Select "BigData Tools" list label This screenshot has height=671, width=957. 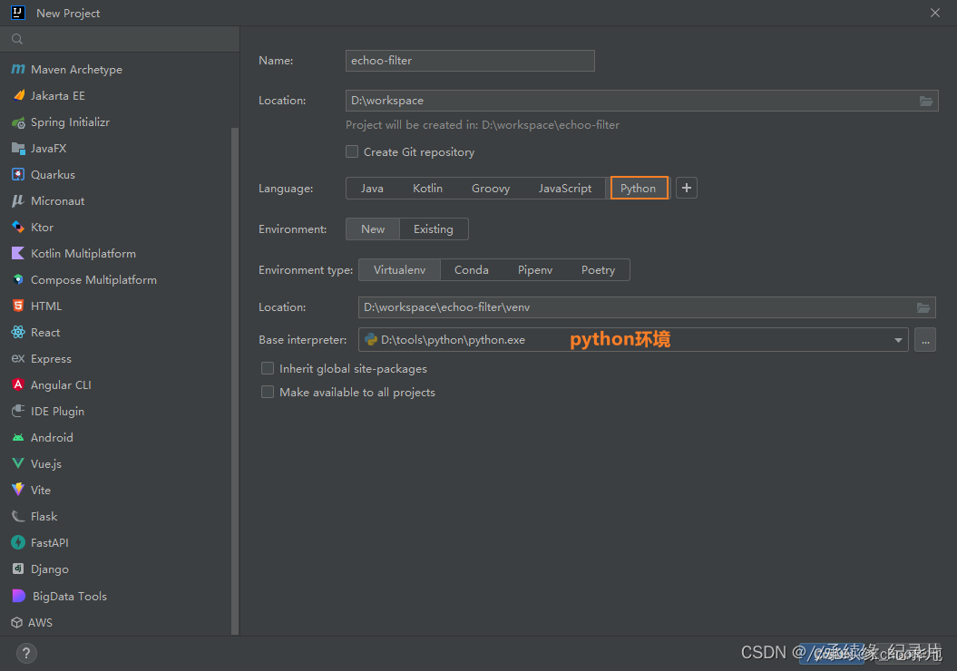tap(70, 596)
